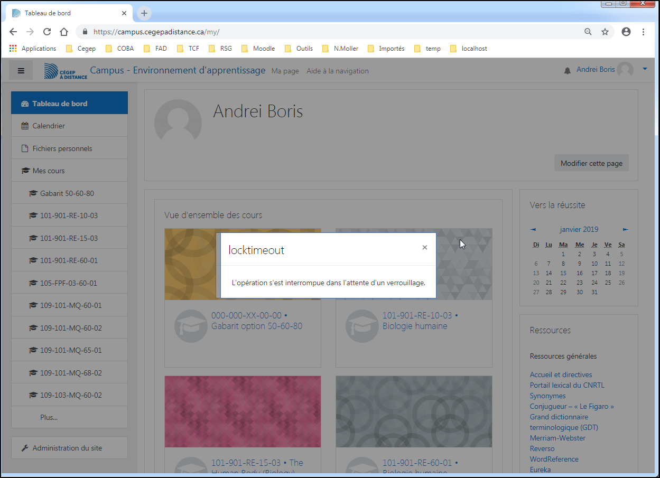Close the locktimeout dialog

[x=424, y=248]
